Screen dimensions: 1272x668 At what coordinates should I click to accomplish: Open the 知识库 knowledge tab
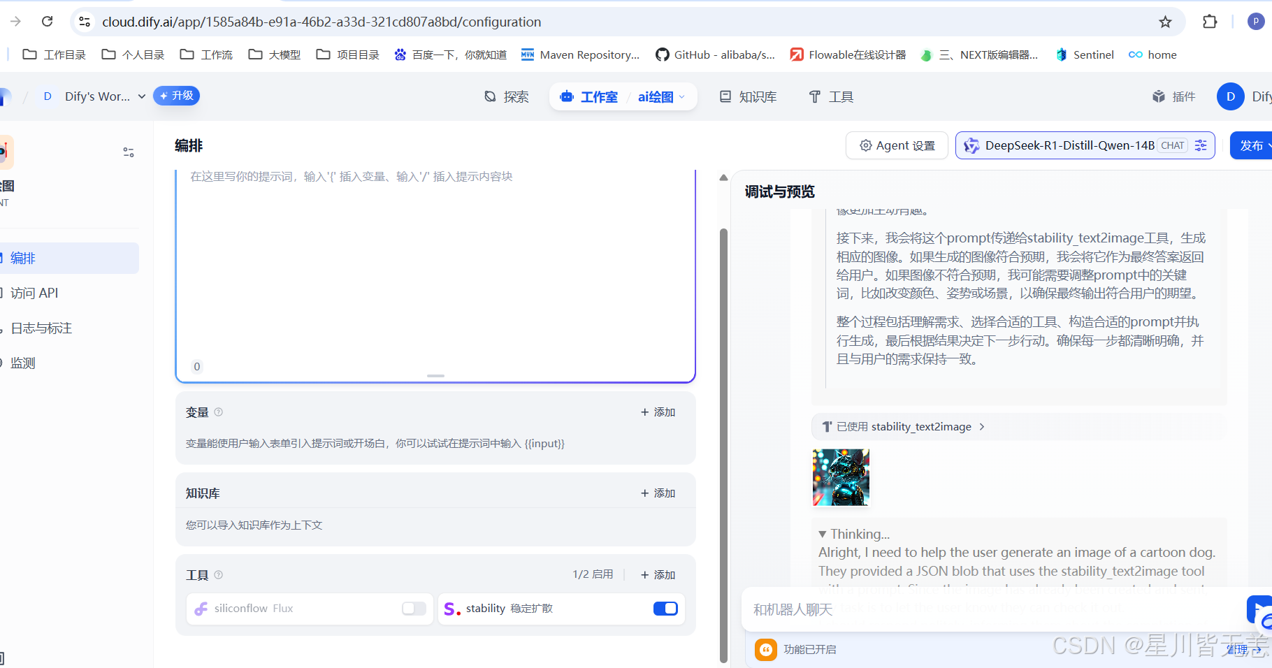coord(749,96)
